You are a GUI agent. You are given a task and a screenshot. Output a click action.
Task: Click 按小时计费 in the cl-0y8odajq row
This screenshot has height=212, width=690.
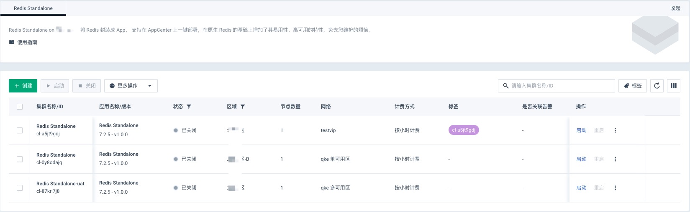pyautogui.click(x=407, y=159)
